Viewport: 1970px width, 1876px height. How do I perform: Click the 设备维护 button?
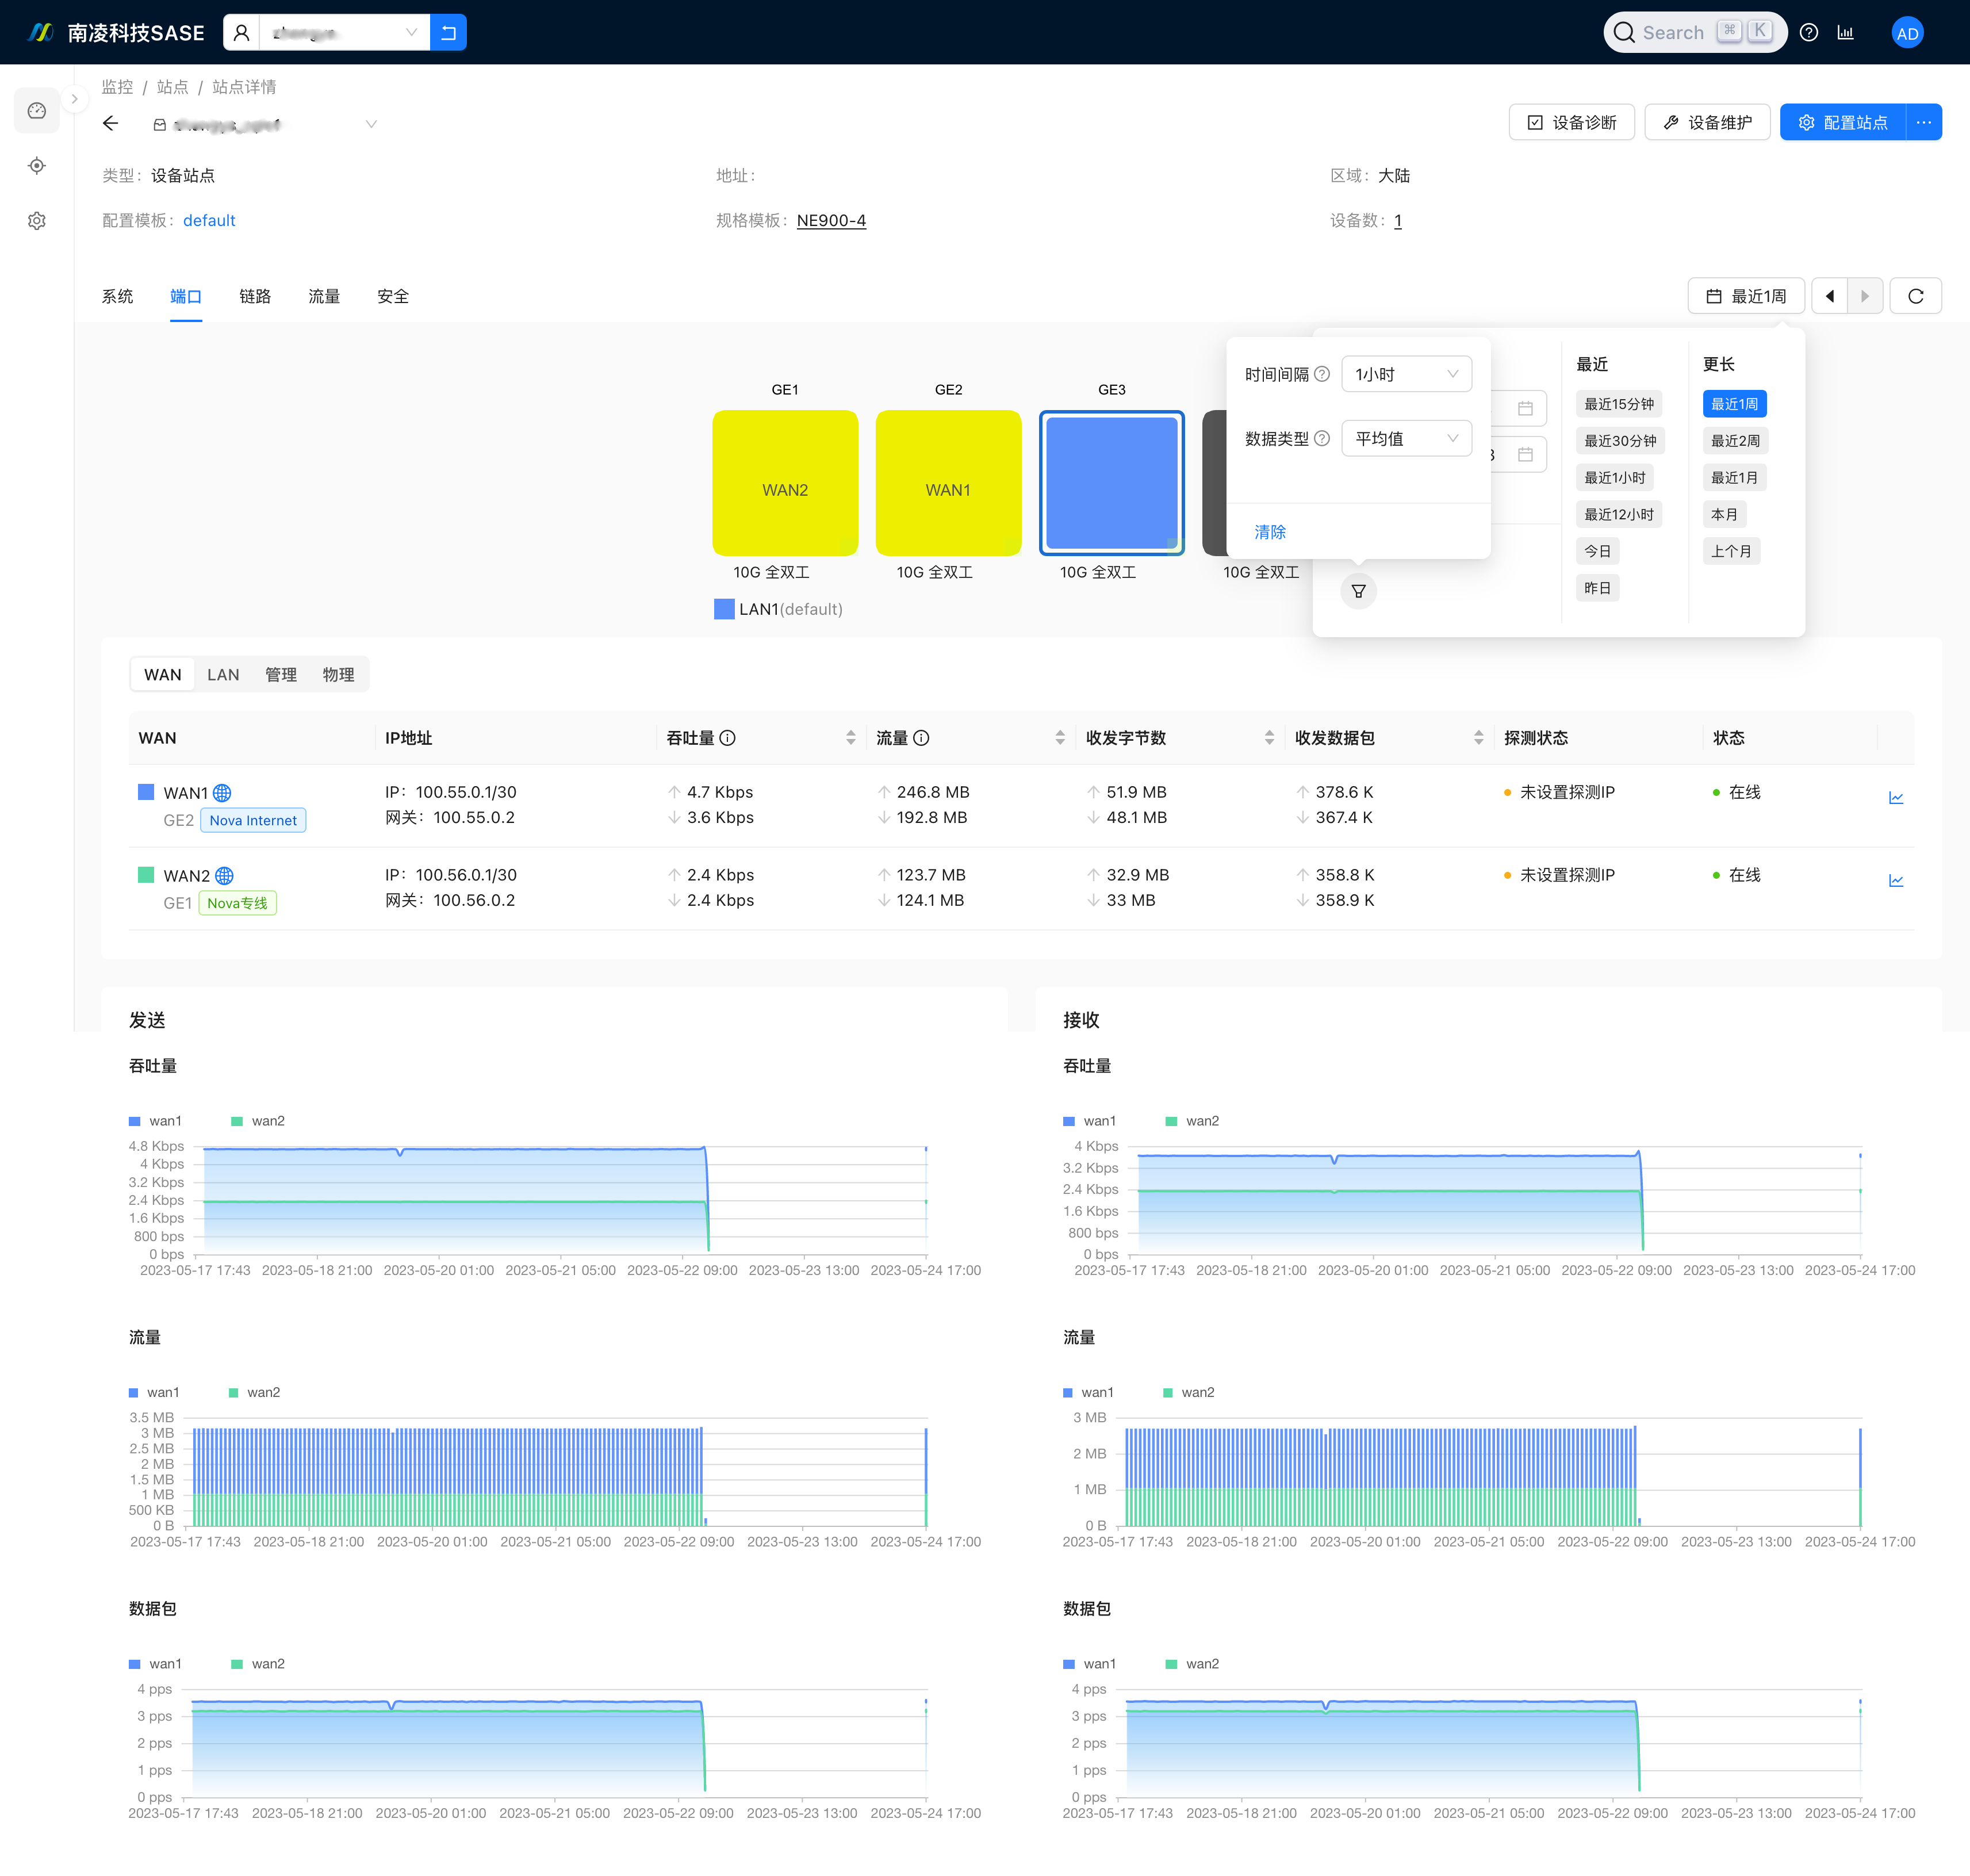(x=1707, y=122)
